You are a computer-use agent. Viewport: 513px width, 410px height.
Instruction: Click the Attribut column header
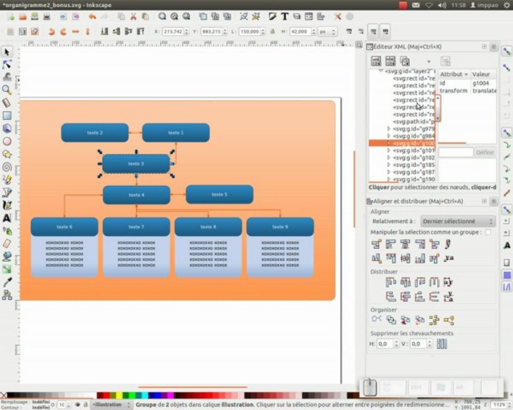(x=454, y=75)
